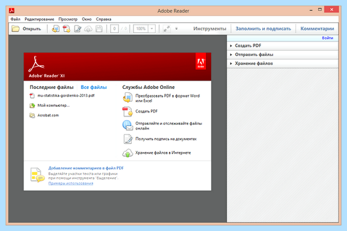Image resolution: width=347 pixels, height=231 pixels.
Task: Click the Create PDF toolbar icon
Action: pos(67,29)
